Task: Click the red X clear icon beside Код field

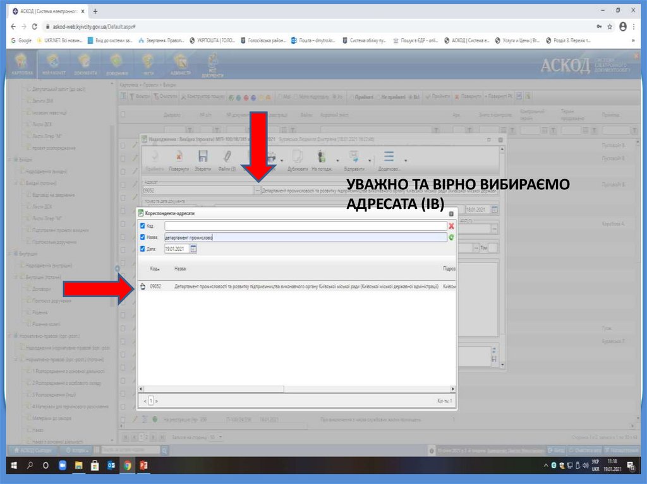Action: (451, 225)
